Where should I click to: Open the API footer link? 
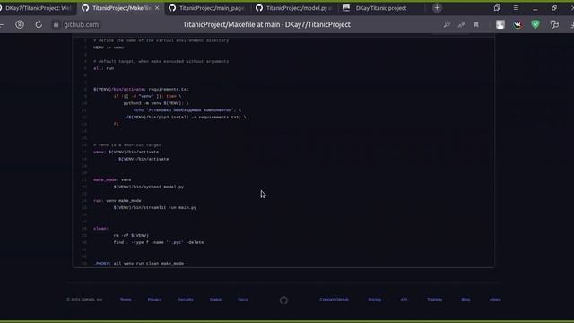tap(404, 300)
